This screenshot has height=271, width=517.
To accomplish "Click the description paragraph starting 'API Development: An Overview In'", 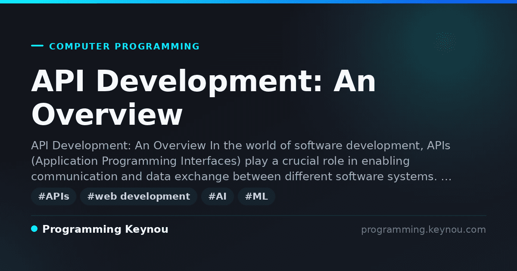I will [241, 161].
